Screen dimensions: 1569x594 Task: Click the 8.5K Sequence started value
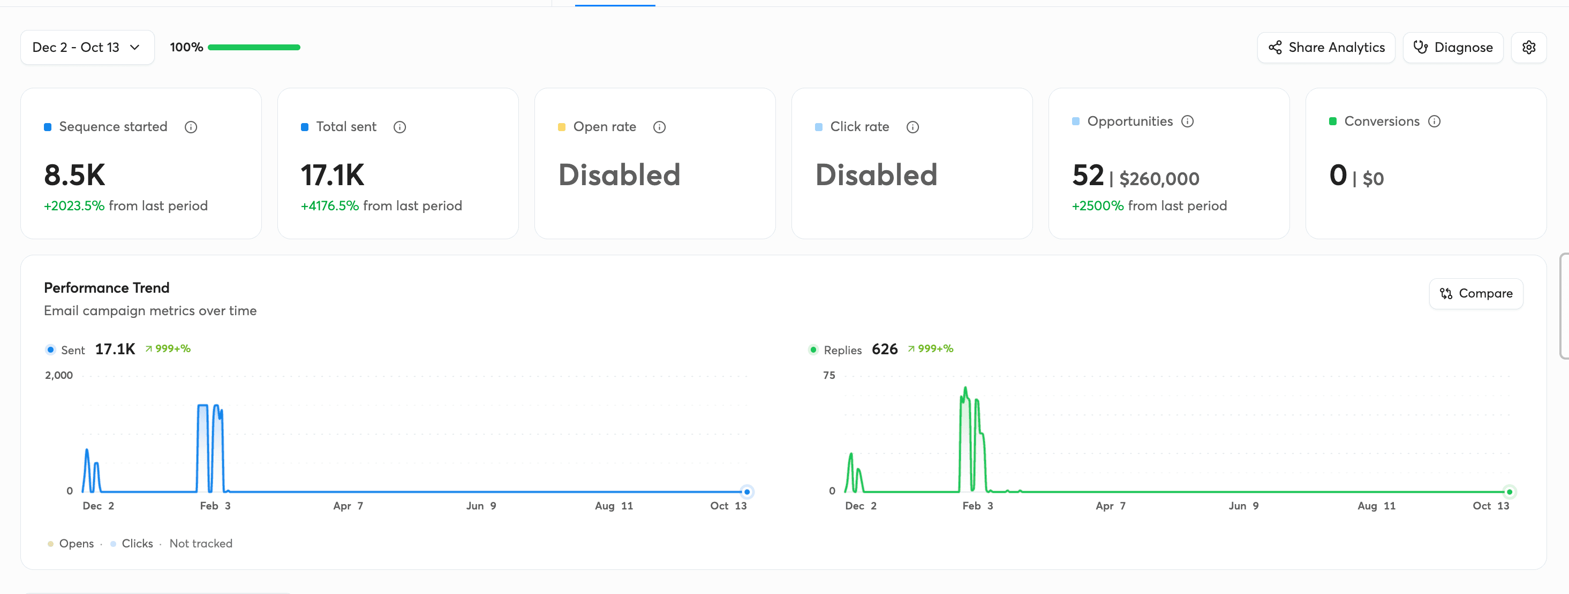tap(74, 176)
